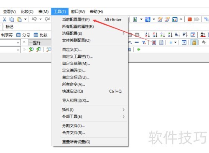Click the green document plug-in icon
This screenshot has width=209, height=153.
[x=135, y=19]
